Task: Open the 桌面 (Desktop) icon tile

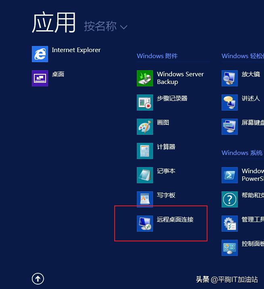Action: 40,78
